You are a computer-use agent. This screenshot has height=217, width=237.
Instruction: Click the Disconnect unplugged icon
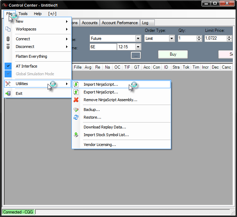tap(8, 47)
